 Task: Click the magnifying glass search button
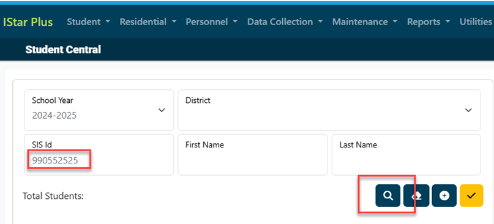click(x=388, y=196)
